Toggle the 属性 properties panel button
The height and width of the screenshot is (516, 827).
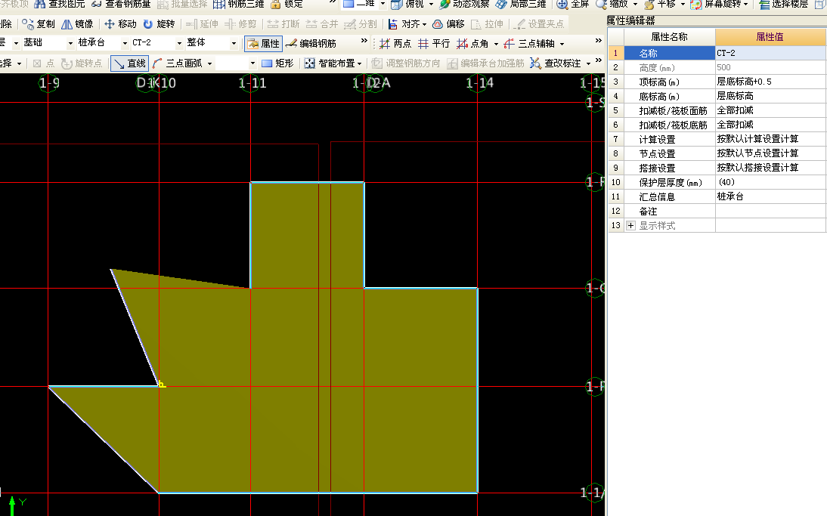(263, 44)
